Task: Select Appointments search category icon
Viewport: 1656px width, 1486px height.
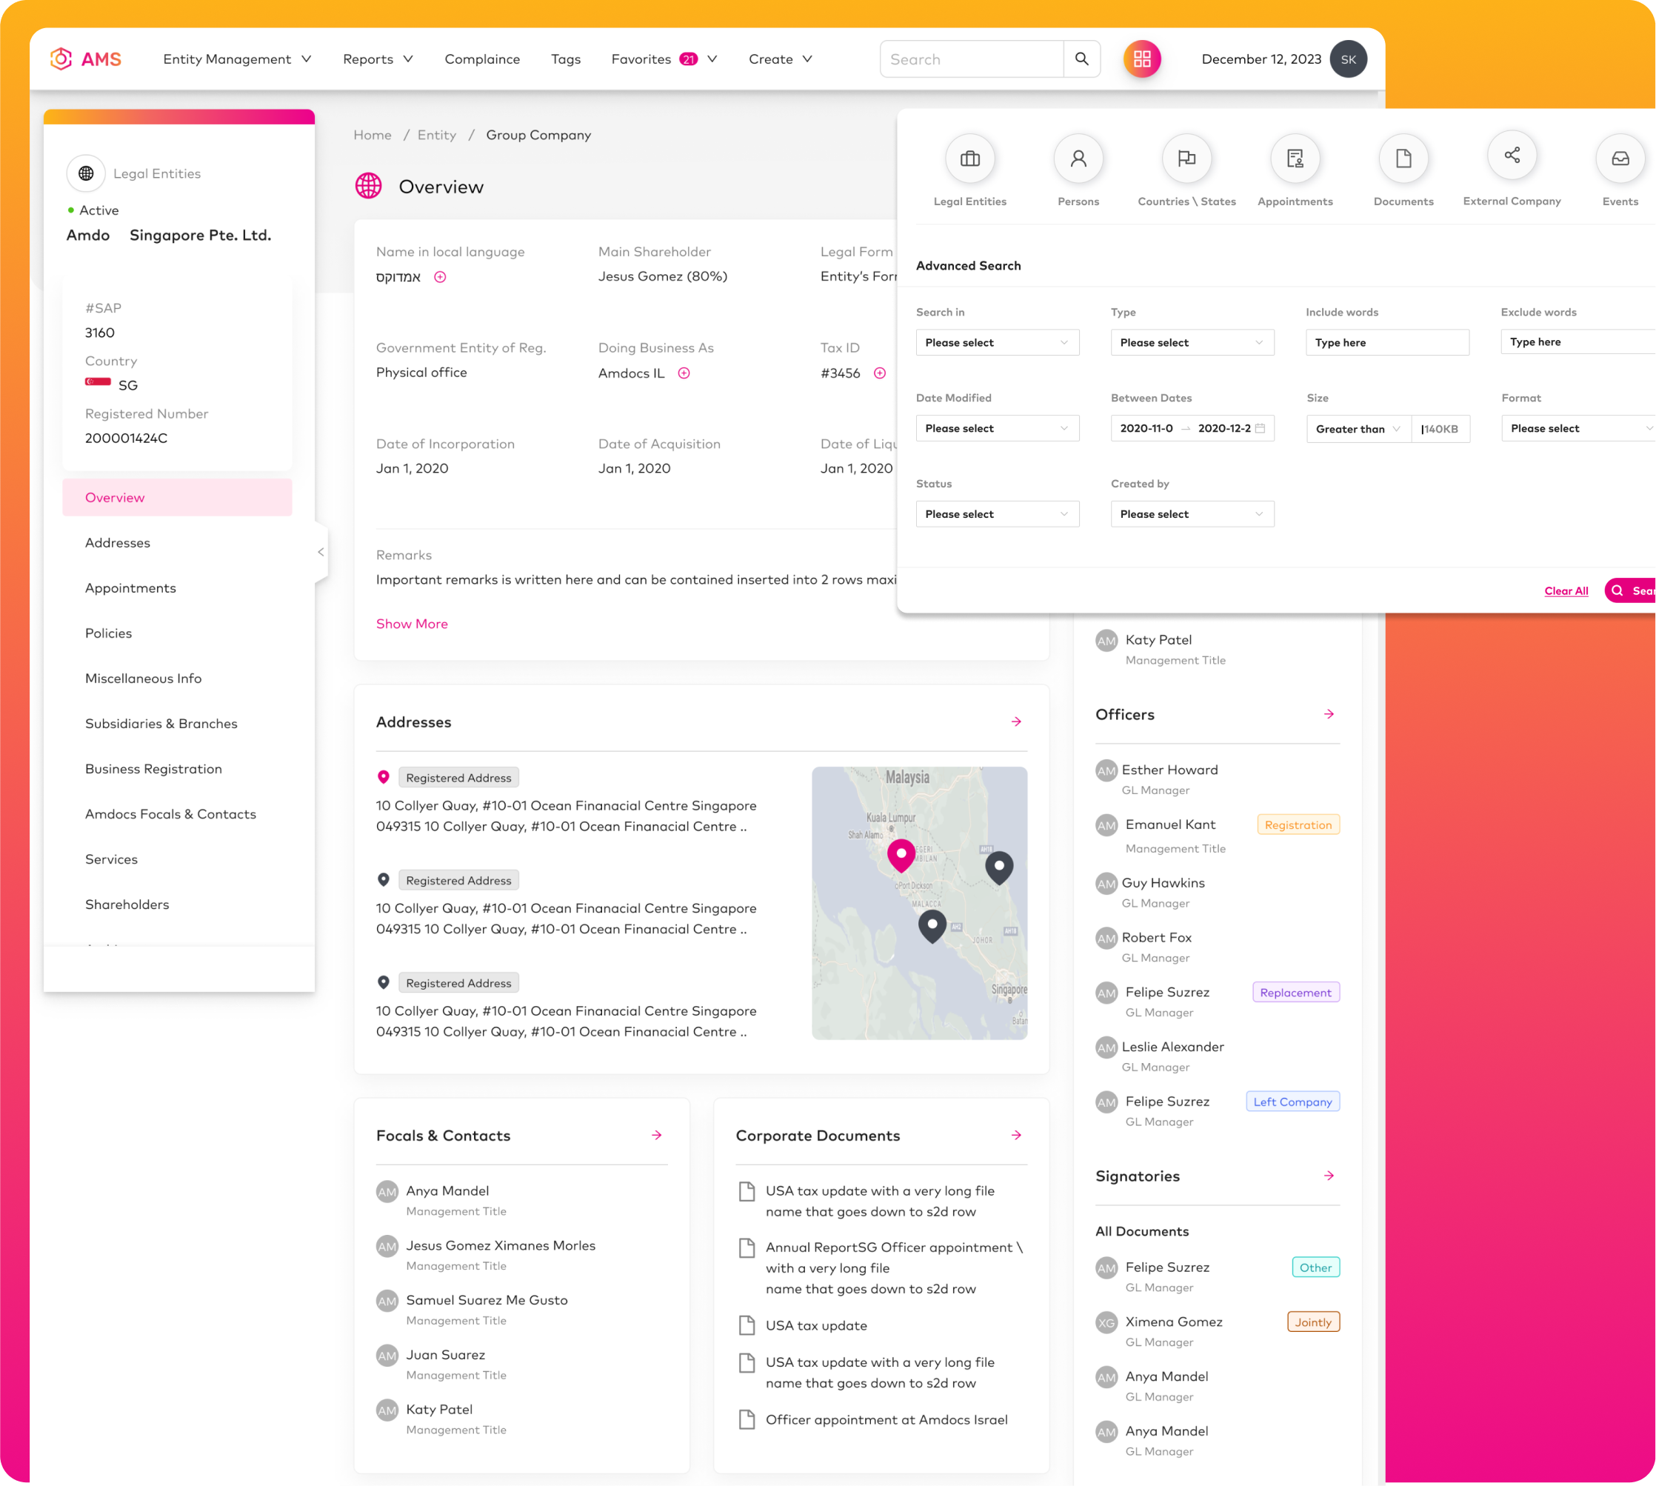Action: point(1295,159)
